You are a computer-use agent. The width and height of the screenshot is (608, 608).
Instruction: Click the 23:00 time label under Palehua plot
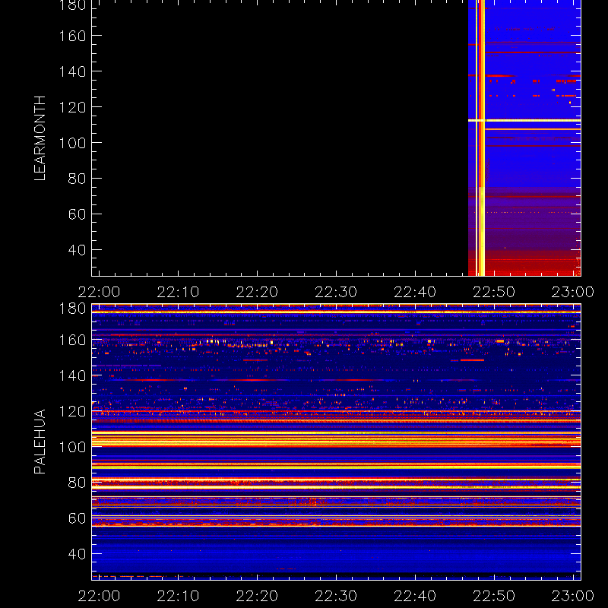coord(573,596)
